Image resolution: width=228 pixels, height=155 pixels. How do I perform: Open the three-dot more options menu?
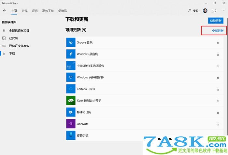click(223, 10)
